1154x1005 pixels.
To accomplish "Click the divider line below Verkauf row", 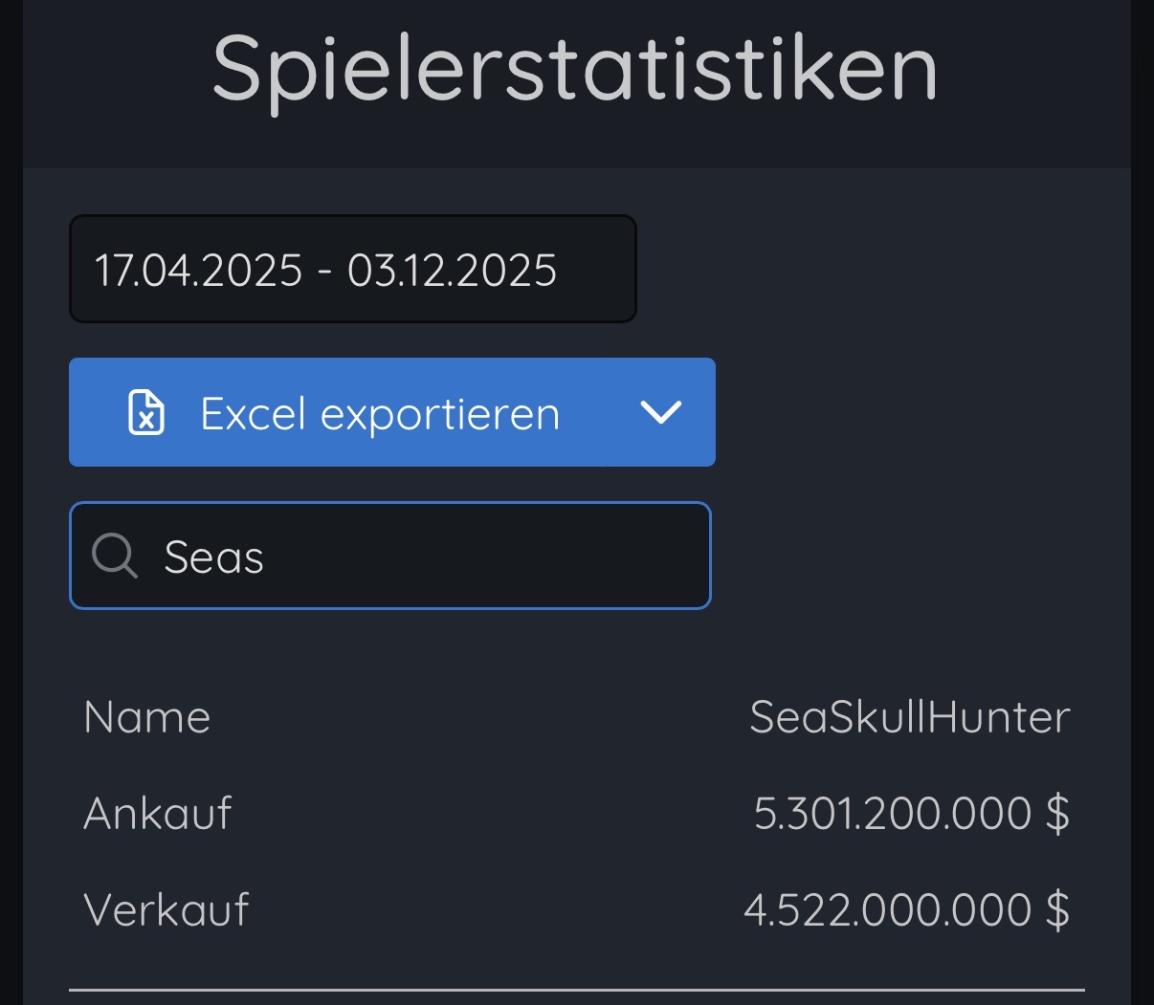I will (577, 990).
